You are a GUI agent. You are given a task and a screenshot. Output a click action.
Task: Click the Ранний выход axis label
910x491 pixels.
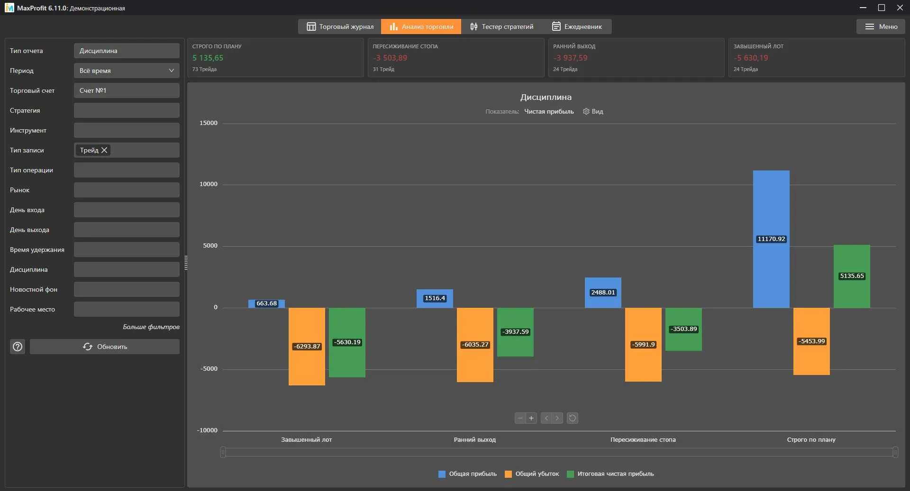tap(475, 440)
